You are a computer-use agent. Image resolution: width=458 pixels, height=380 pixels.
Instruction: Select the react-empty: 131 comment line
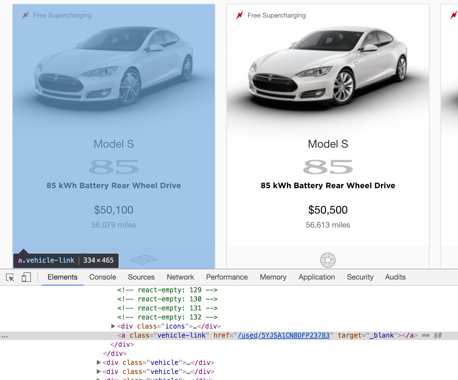point(167,308)
